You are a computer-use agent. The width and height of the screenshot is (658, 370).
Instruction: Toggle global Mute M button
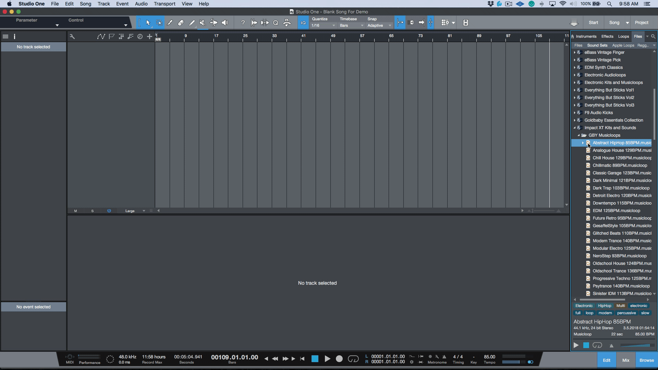[75, 211]
